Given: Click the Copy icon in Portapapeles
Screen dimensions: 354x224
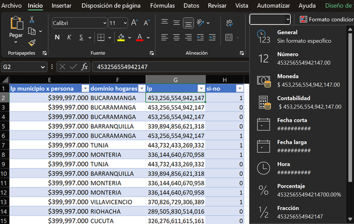Looking at the screenshot, I should coord(32,31).
